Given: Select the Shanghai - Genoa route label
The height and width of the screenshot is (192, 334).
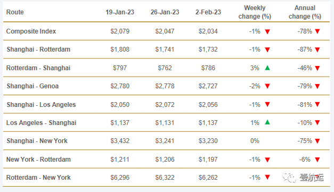Looking at the screenshot, I should 32,86.
